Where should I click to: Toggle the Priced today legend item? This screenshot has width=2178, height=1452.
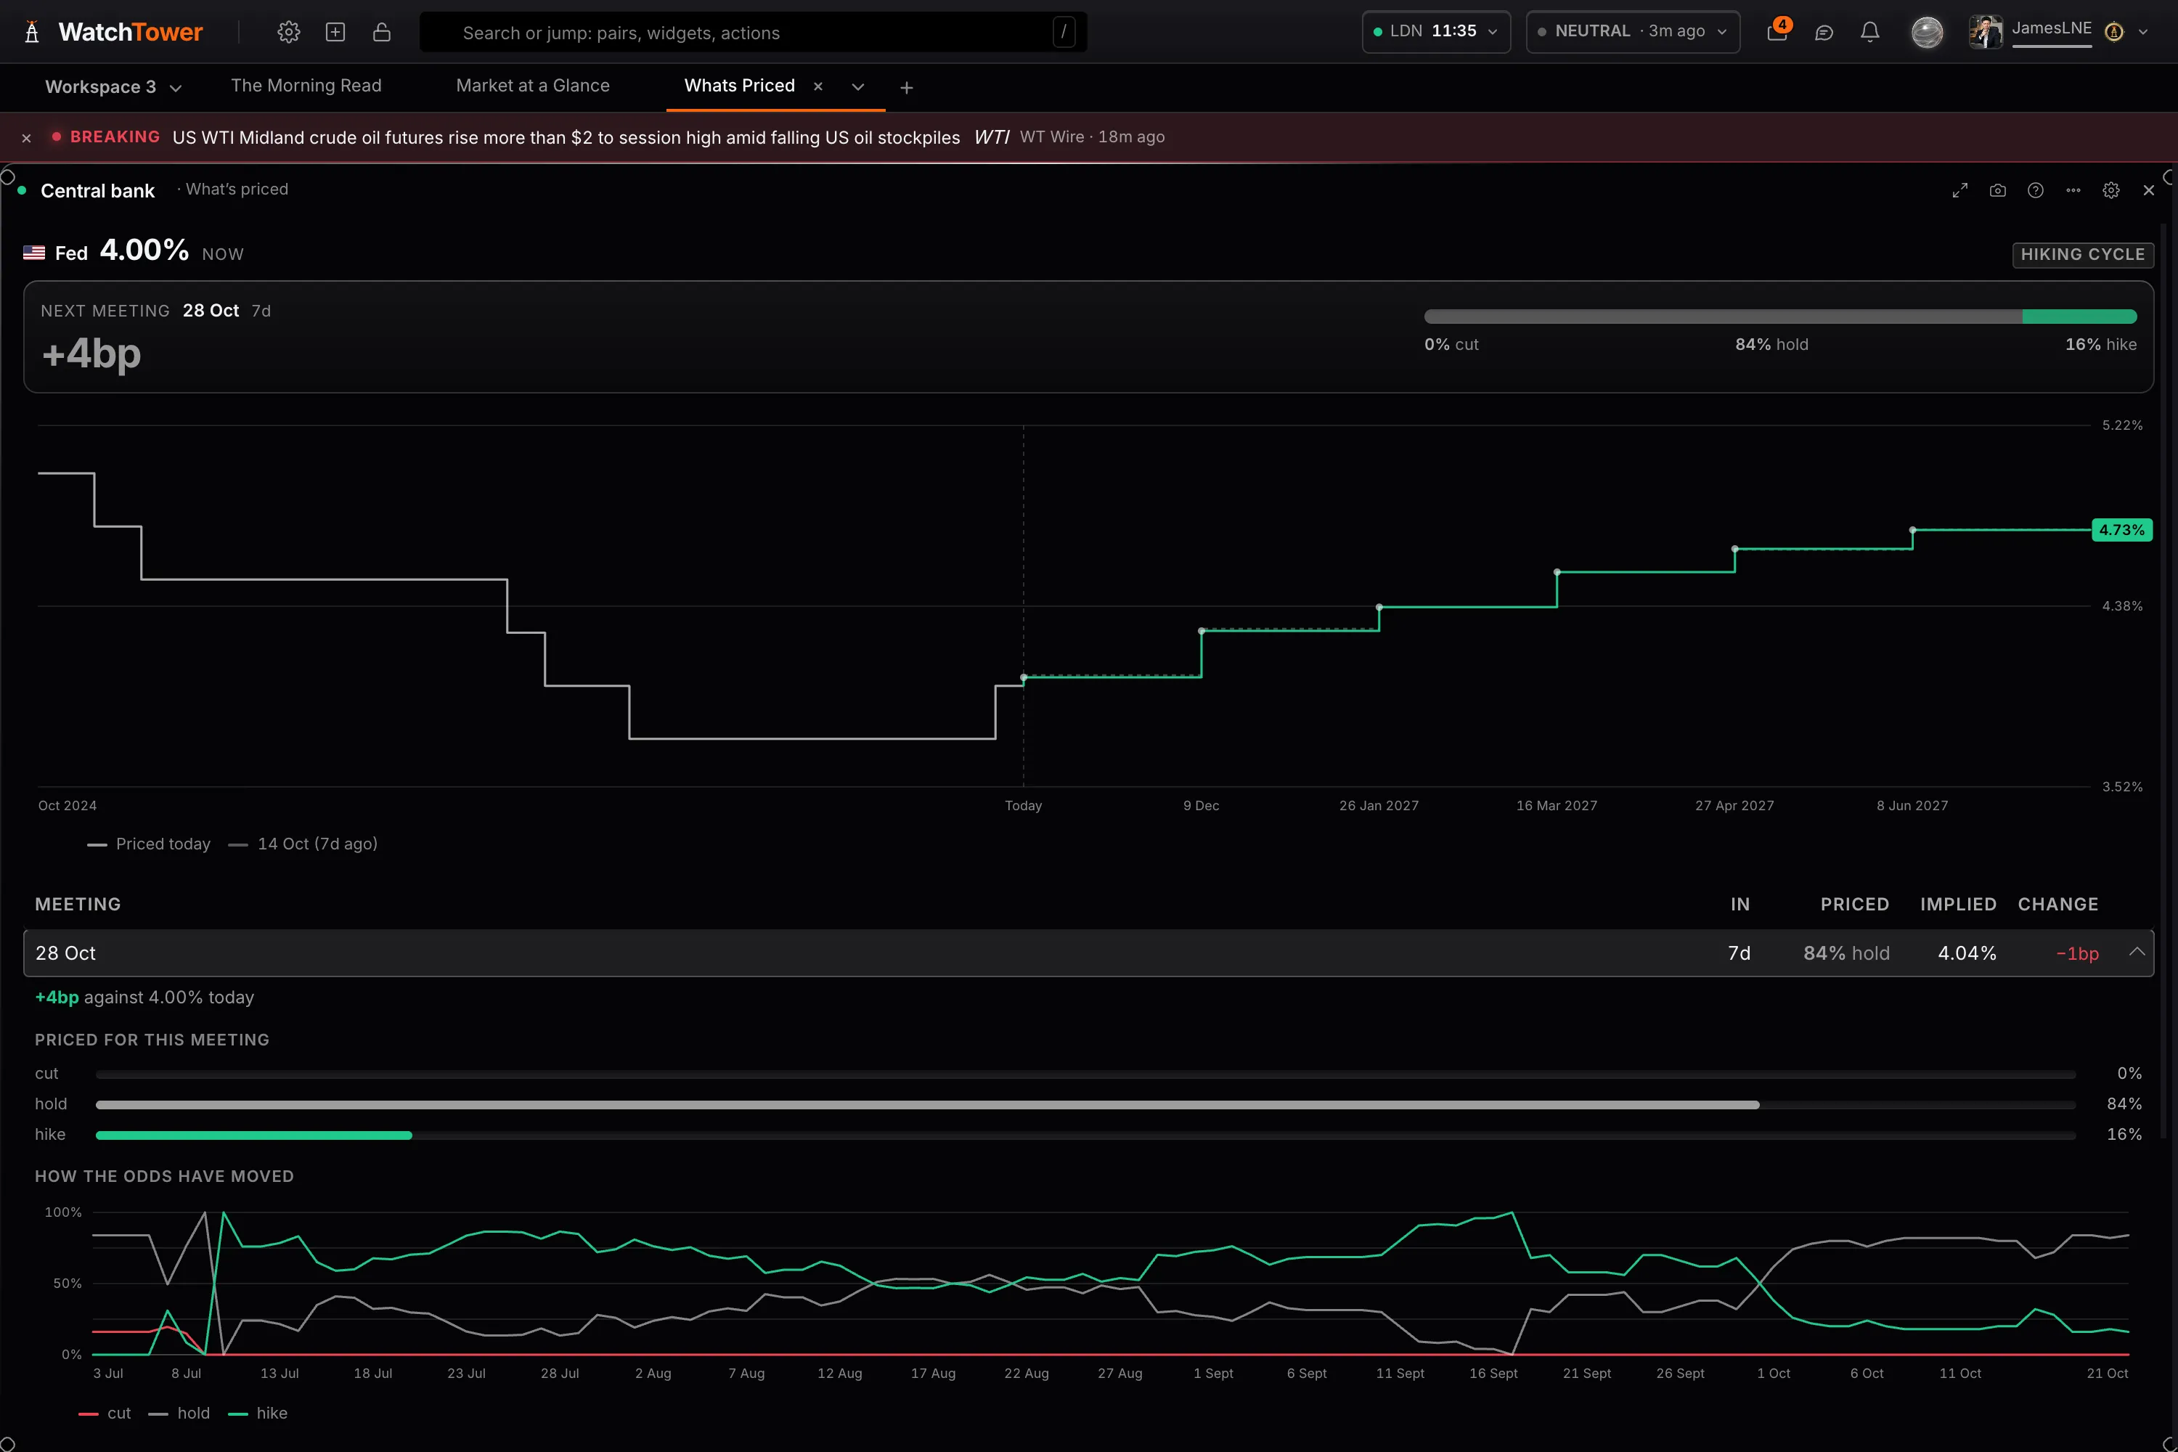[149, 844]
